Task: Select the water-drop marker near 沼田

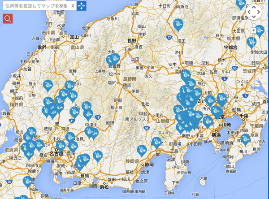Action: pyautogui.click(x=178, y=24)
